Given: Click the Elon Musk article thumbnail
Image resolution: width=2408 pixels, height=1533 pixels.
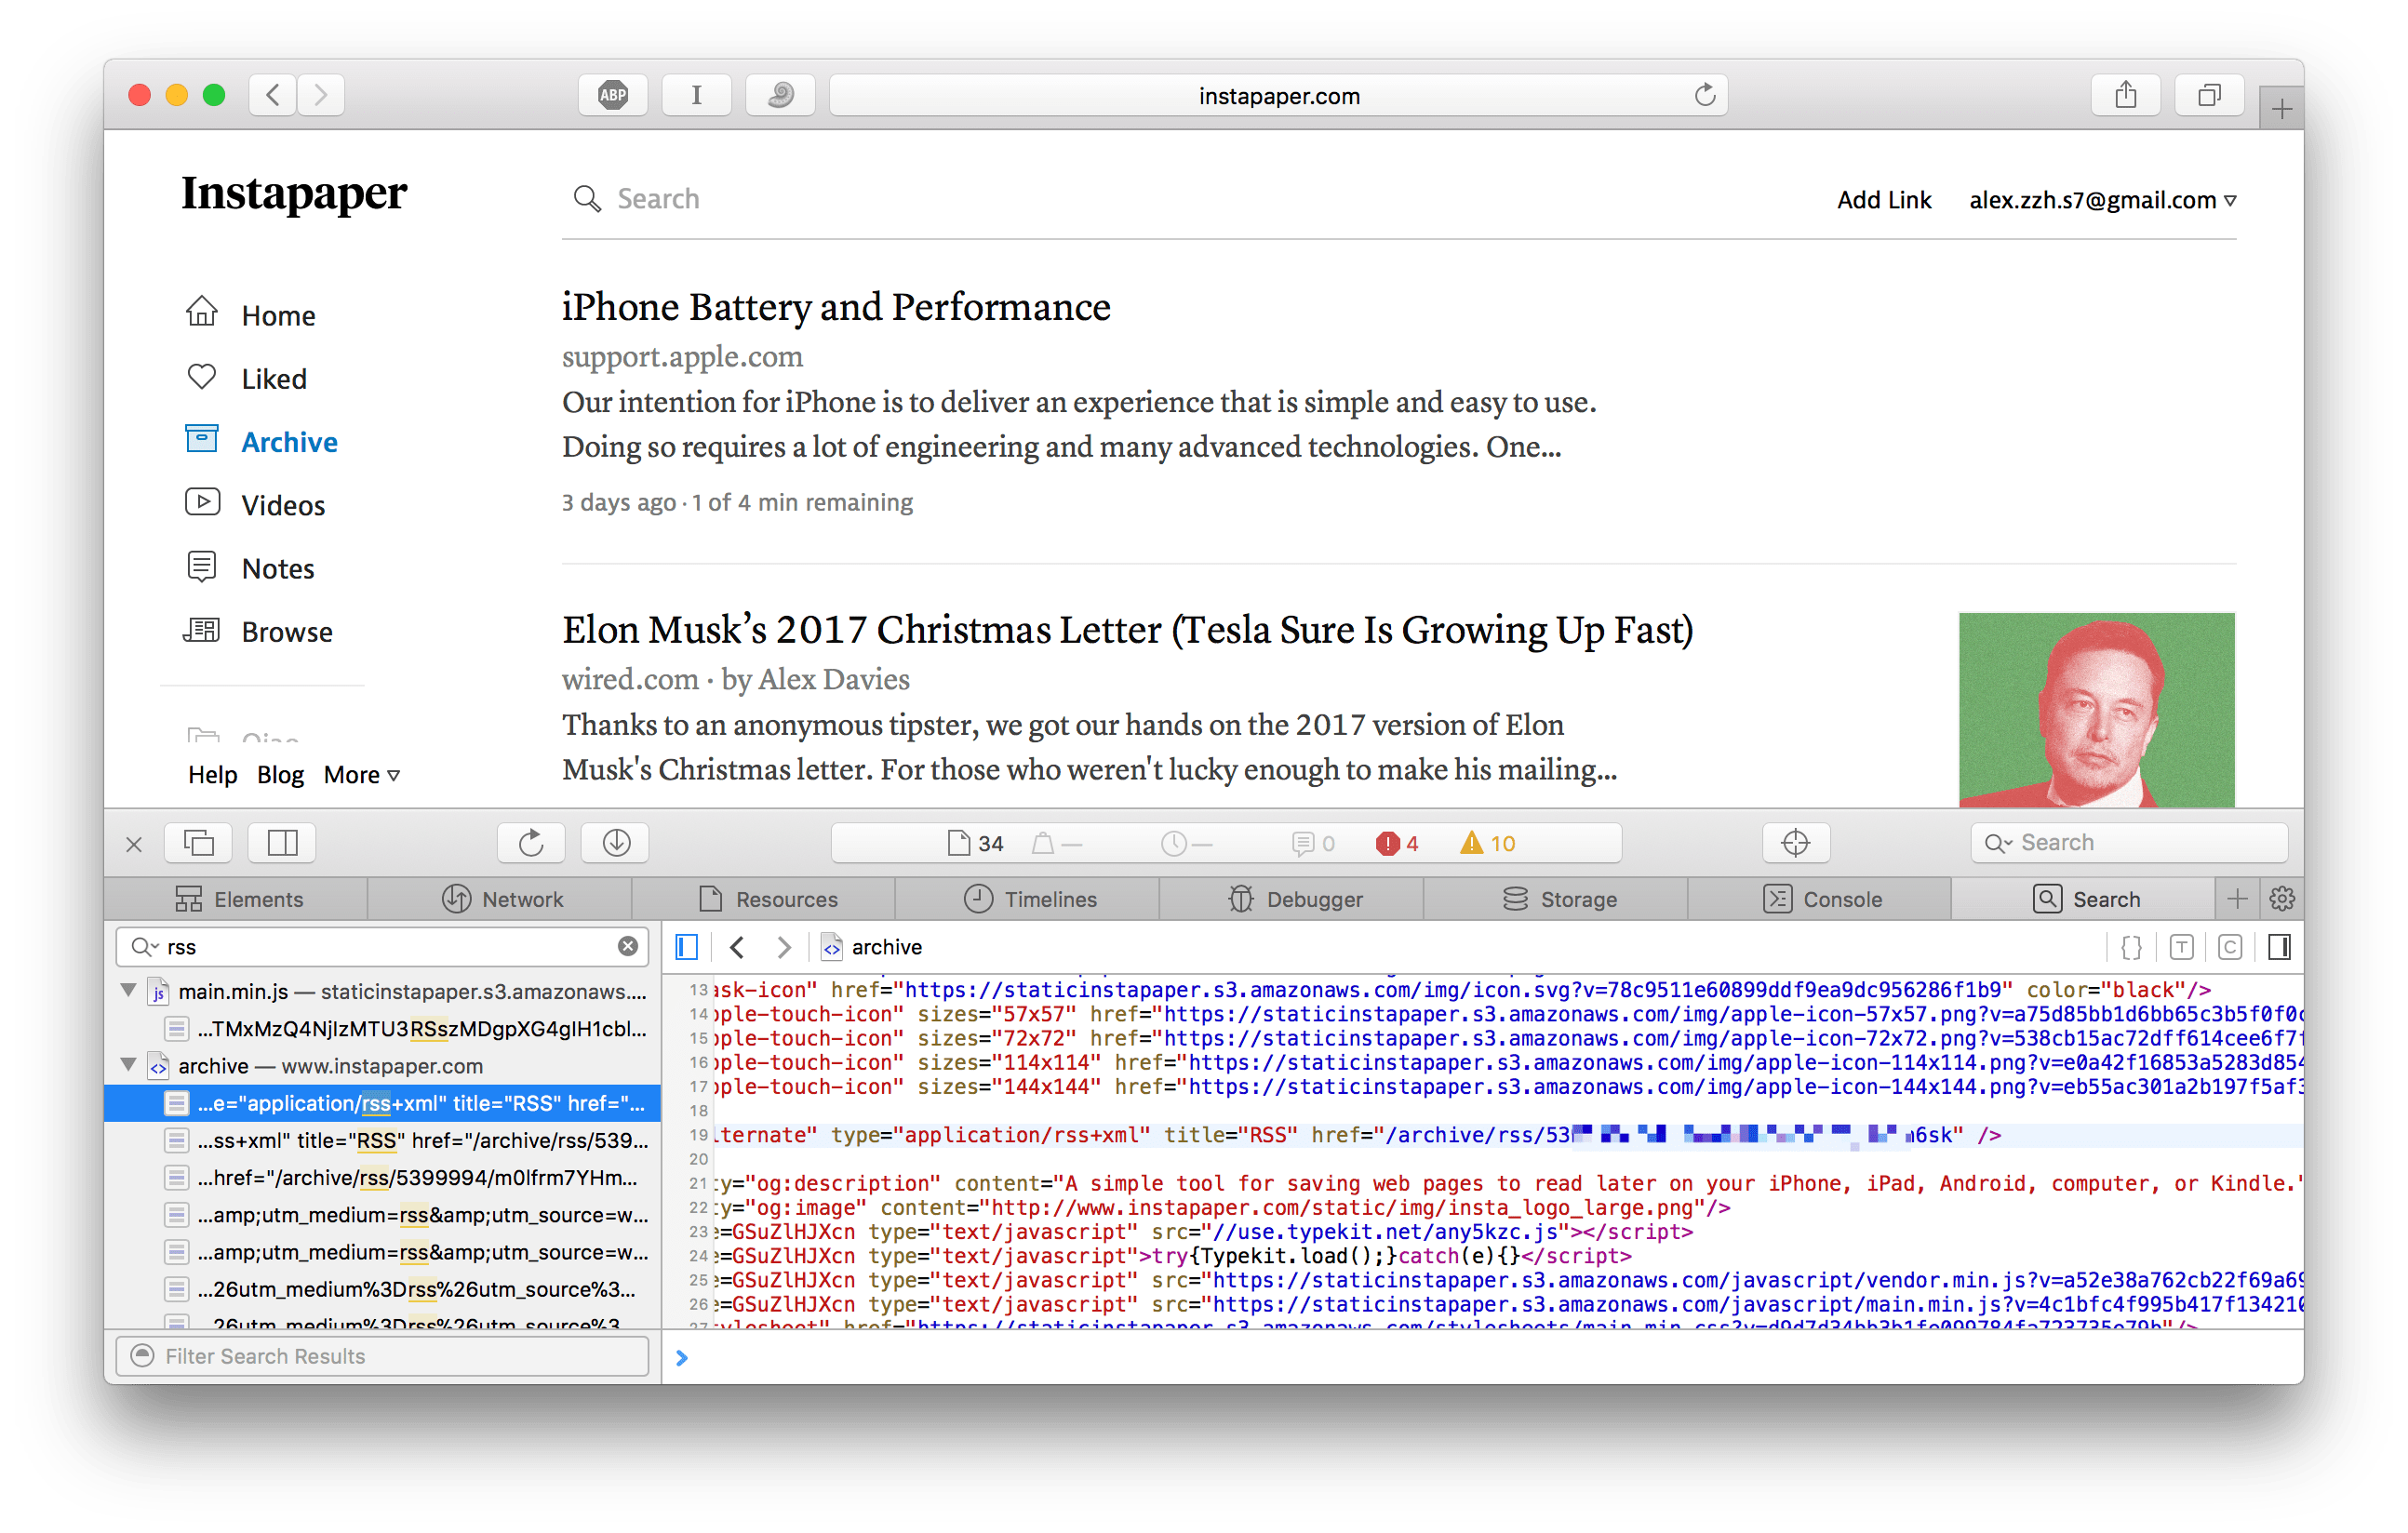Looking at the screenshot, I should point(2096,709).
